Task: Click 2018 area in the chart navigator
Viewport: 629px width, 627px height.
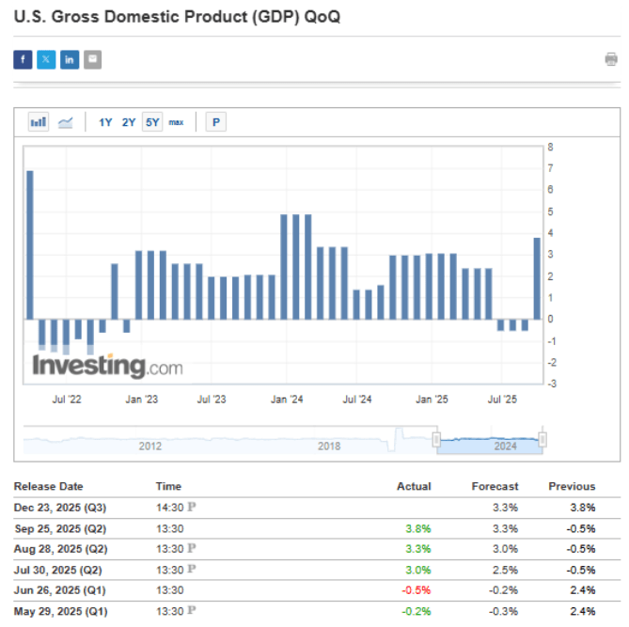Action: click(x=328, y=445)
